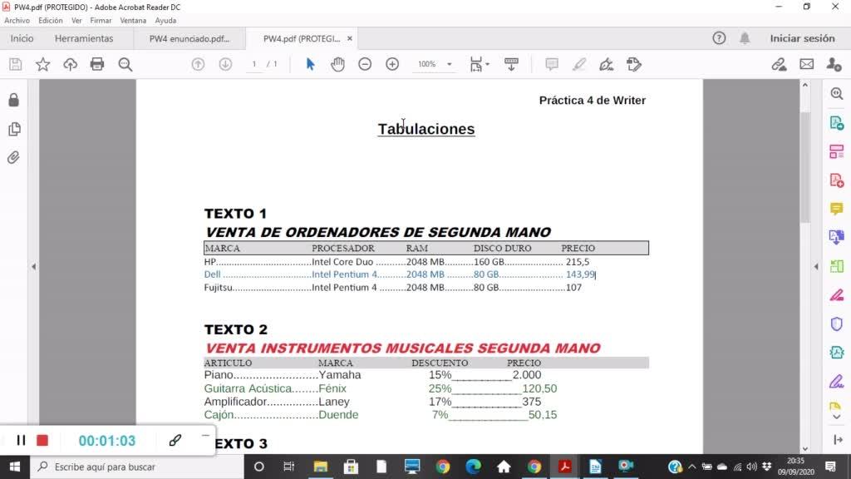The image size is (851, 479).
Task: Print the document with the printer icon
Action: pos(97,64)
